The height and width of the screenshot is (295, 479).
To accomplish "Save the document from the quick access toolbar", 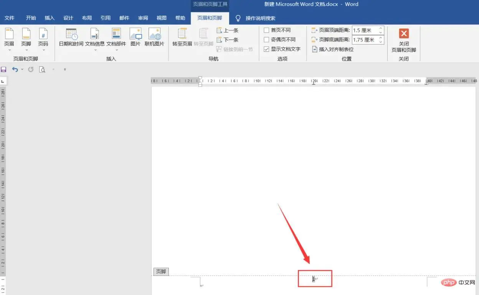I will (x=3, y=69).
